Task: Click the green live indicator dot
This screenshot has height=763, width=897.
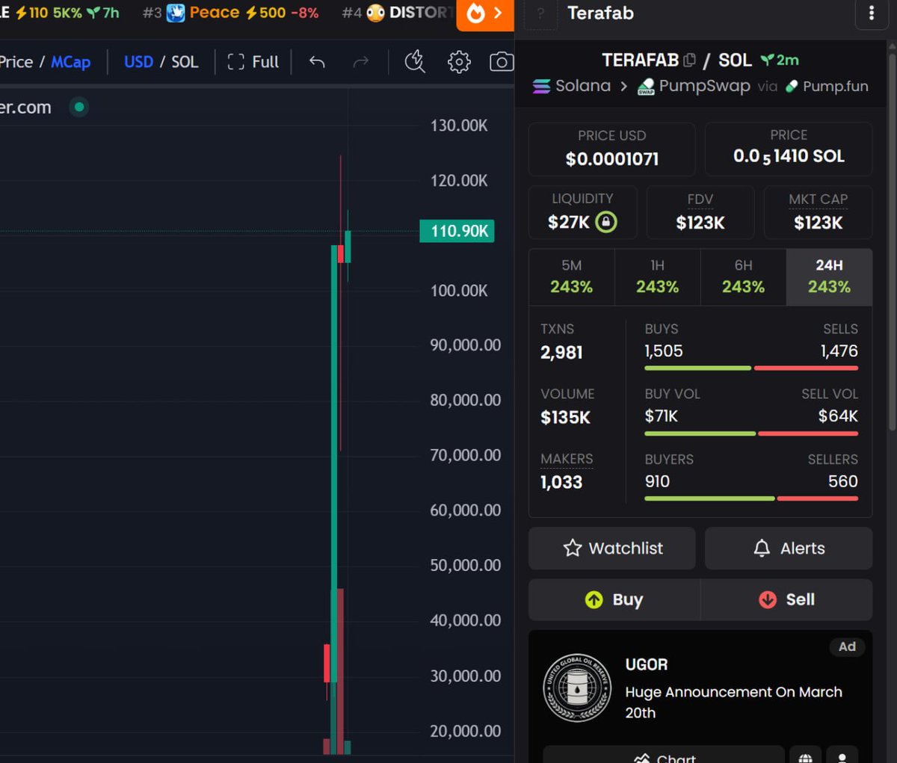Action: [x=78, y=107]
